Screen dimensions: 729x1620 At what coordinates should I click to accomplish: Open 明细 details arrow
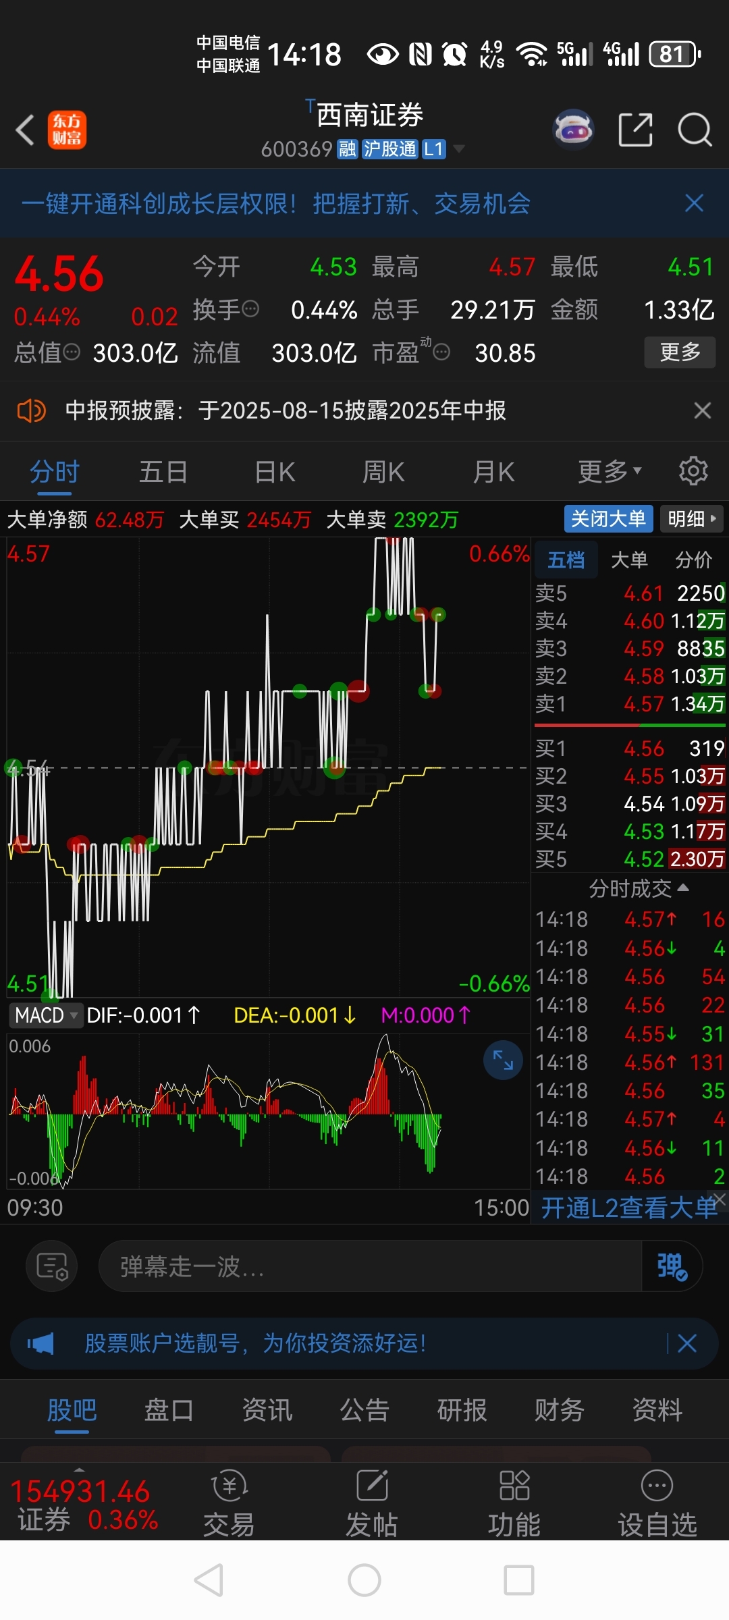[x=691, y=518]
